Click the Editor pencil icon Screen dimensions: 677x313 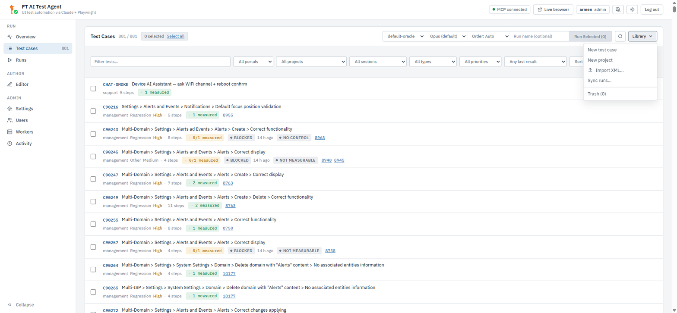pos(10,85)
